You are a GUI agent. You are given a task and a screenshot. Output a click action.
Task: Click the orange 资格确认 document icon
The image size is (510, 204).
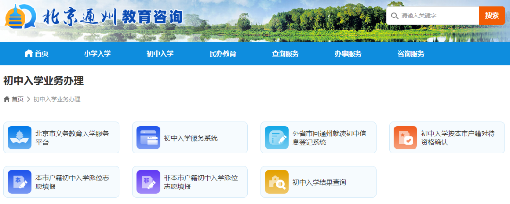click(x=405, y=137)
